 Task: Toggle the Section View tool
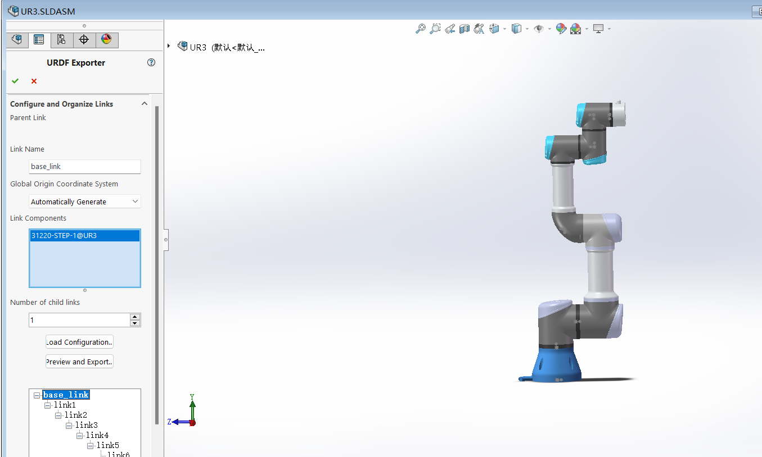point(465,29)
